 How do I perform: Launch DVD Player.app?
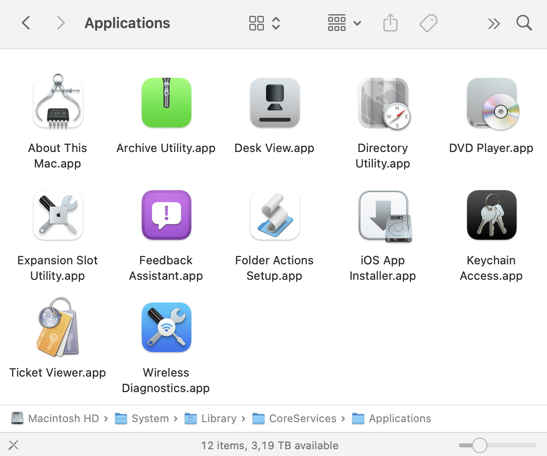[x=492, y=103]
